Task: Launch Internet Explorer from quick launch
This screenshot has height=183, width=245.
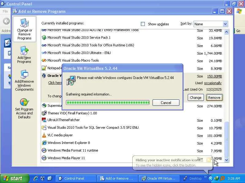Action: 36,178
